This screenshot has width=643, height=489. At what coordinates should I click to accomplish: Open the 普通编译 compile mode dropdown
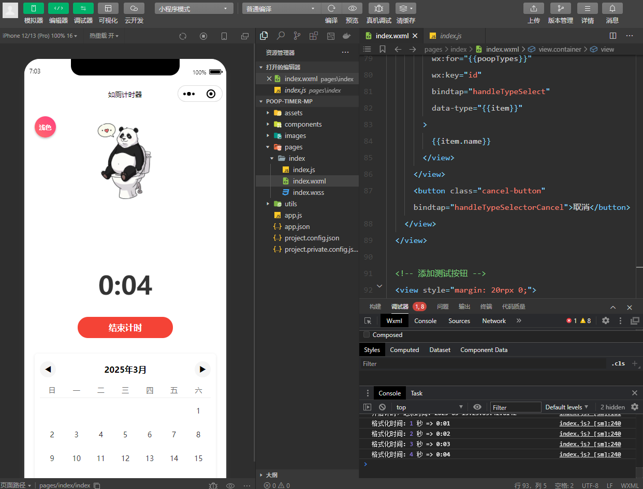coord(281,9)
